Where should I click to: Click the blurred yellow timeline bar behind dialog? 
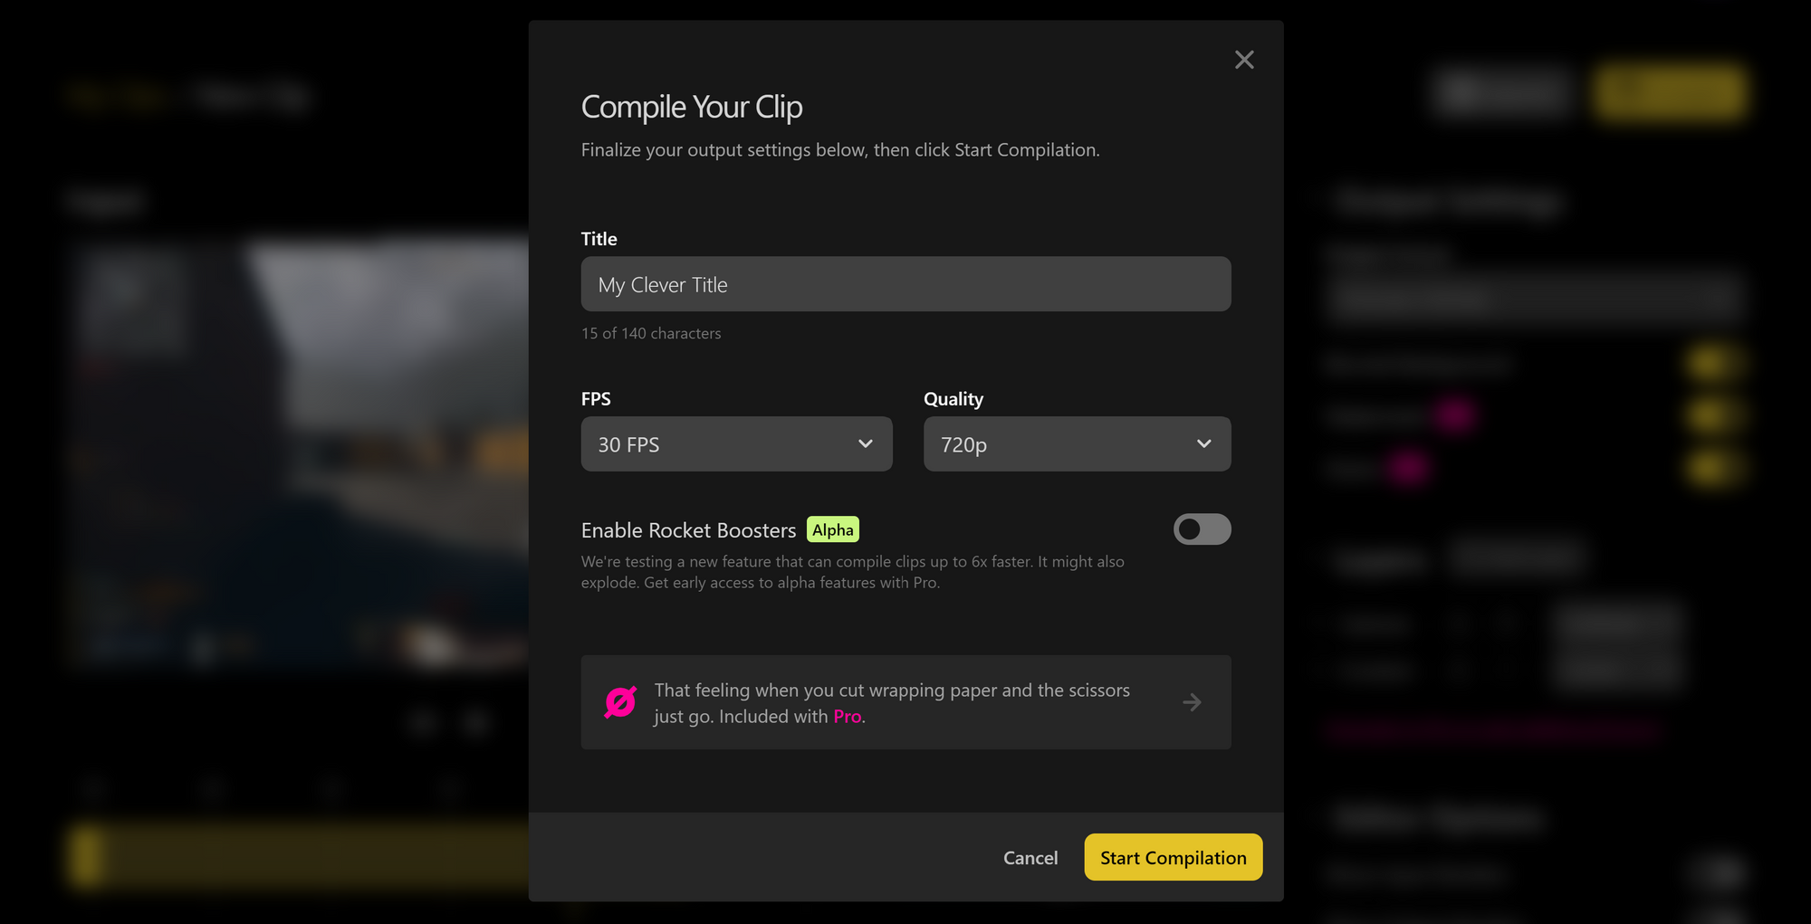pos(299,855)
